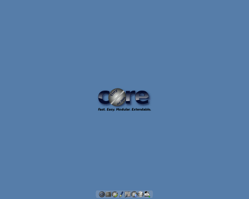Image resolution: width=249 pixels, height=199 pixels.
Task: Click the dock's empty left edge padding
Action: [98, 194]
